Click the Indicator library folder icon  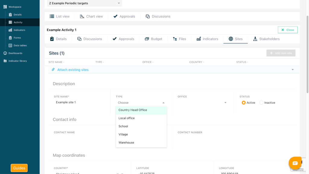click(x=5, y=61)
